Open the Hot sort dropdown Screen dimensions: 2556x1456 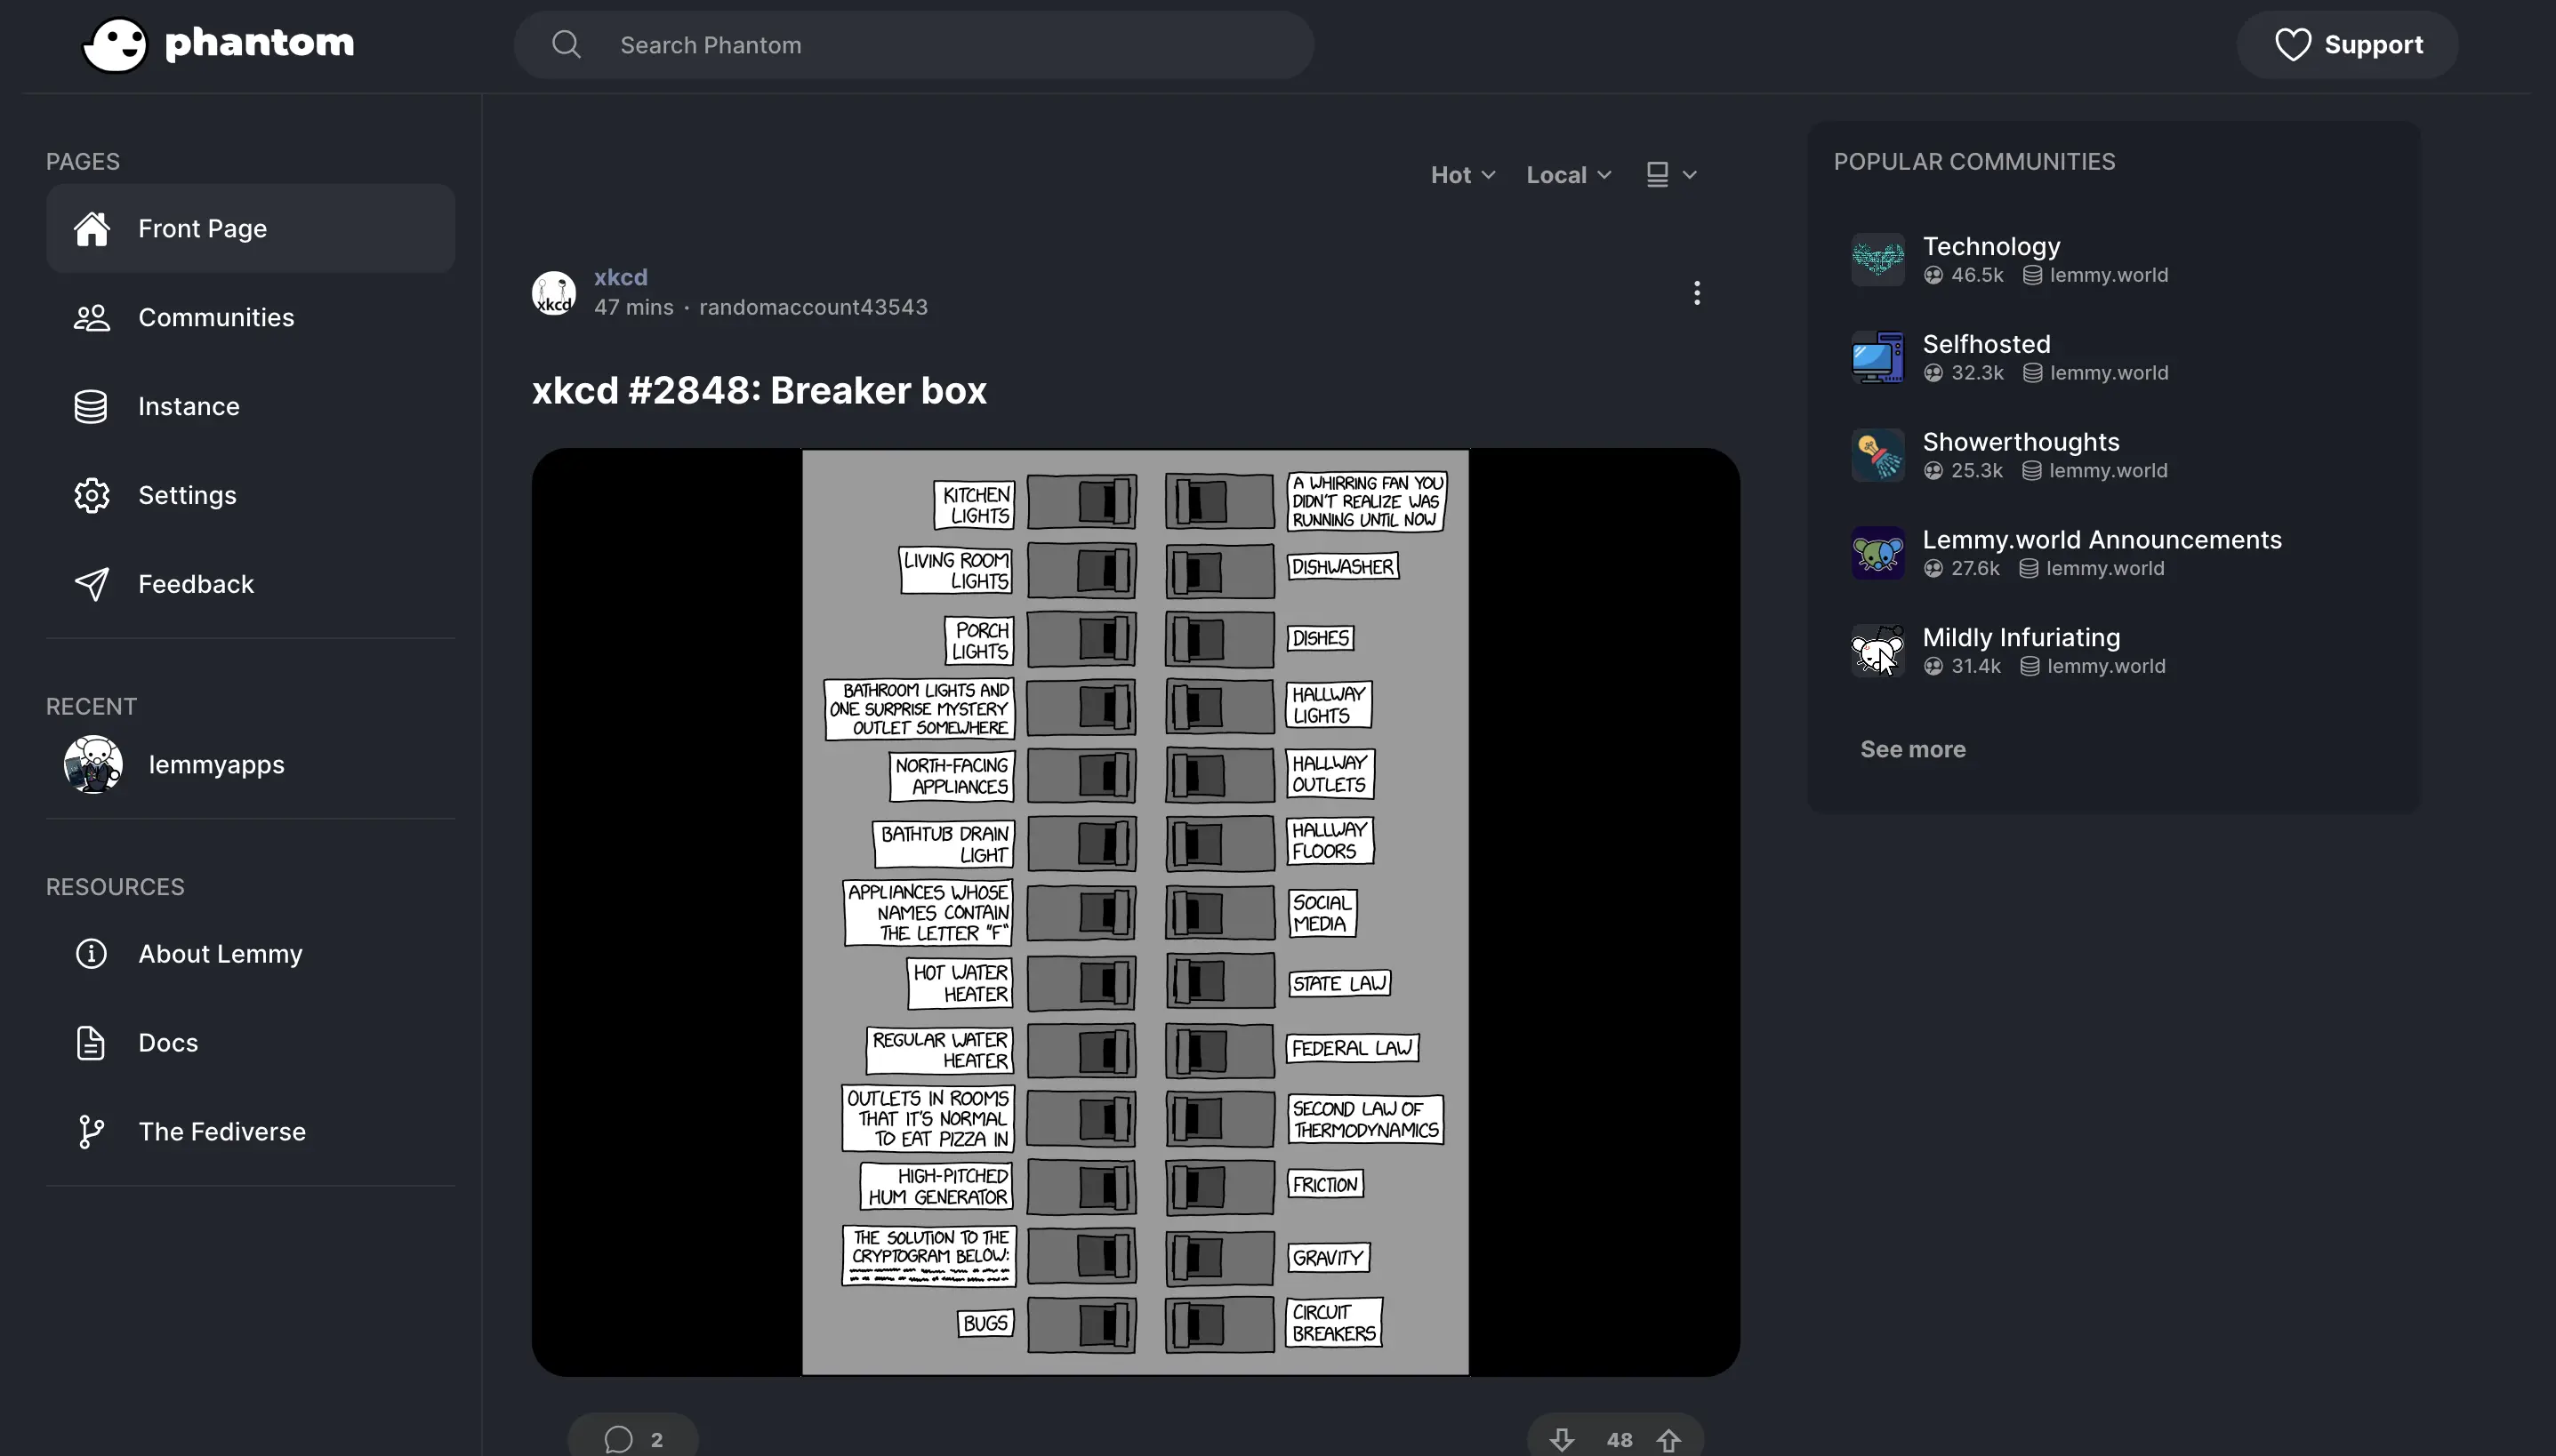point(1463,175)
